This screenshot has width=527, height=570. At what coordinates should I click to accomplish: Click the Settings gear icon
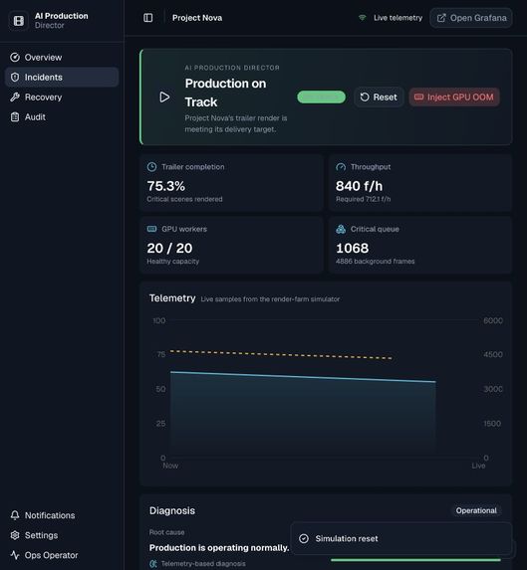point(15,535)
